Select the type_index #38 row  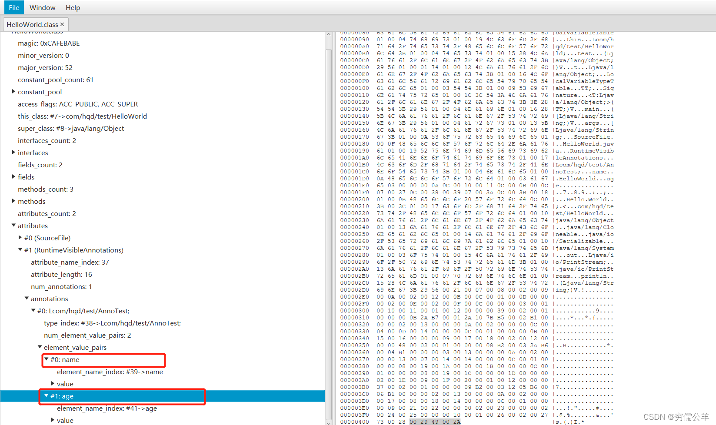click(112, 323)
